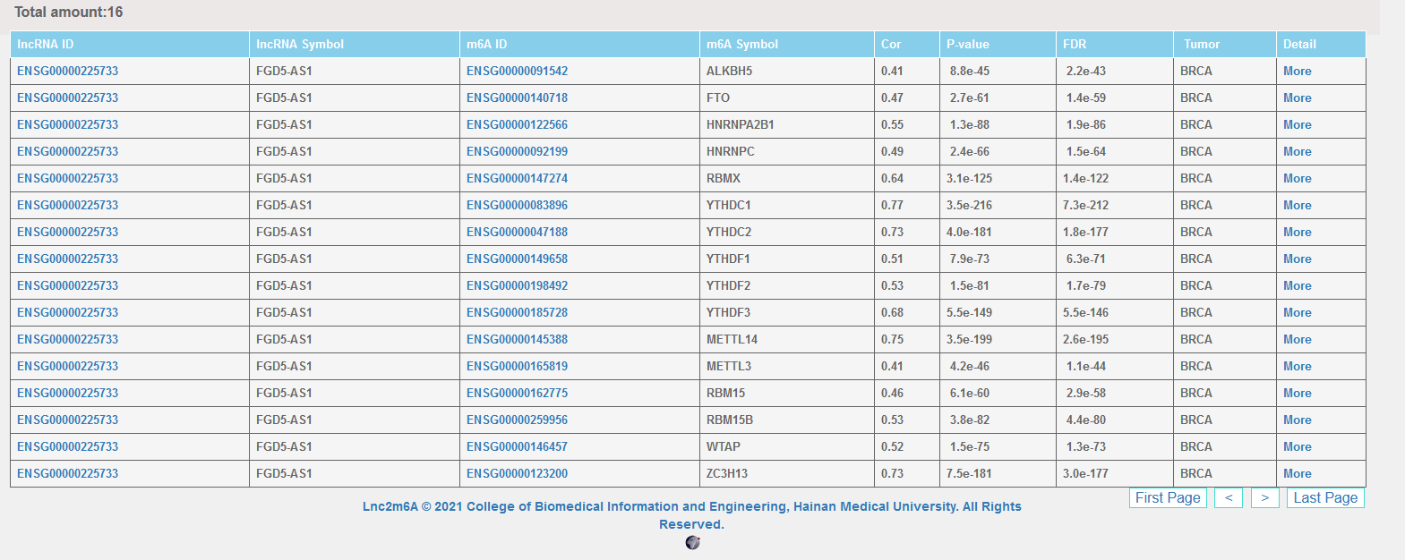Click the m6A Symbol column header
The height and width of the screenshot is (560, 1405).
(x=787, y=44)
